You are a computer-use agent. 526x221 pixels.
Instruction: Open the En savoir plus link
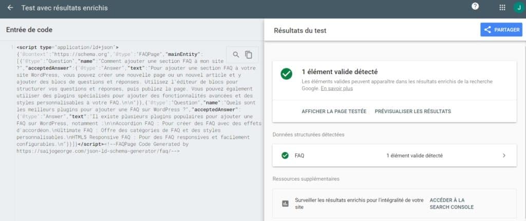coord(336,89)
